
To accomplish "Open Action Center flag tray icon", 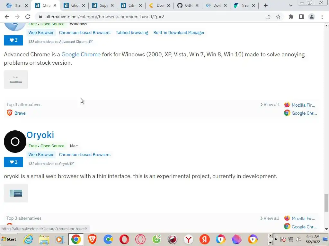I will (283, 239).
